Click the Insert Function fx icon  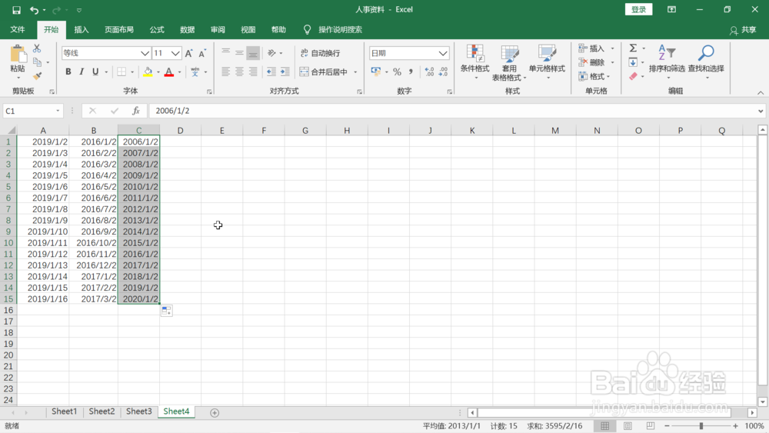coord(136,111)
